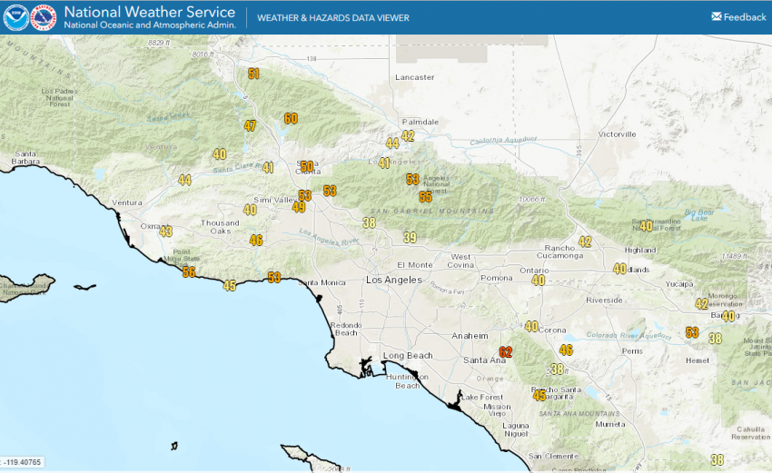
Task: Select the 40 marker at Corona
Action: [531, 326]
